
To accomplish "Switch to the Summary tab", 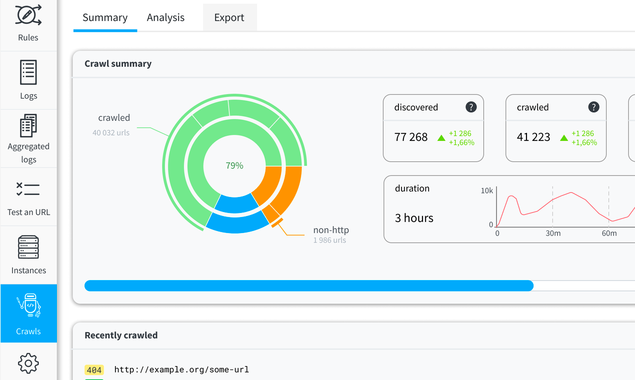I will tap(105, 17).
